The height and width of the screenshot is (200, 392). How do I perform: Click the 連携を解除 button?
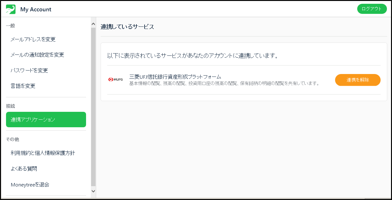point(358,80)
